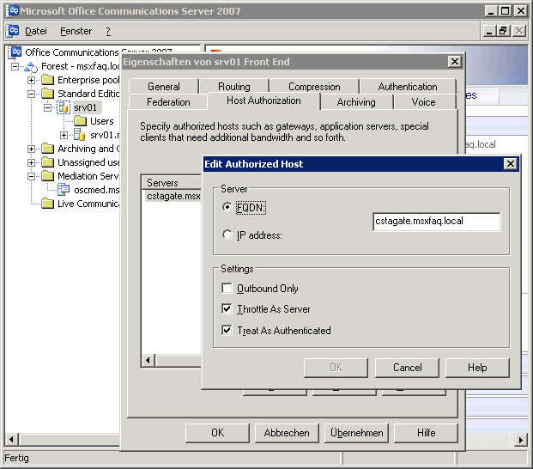Collapse the srv01 tree node
The image size is (533, 469).
(x=47, y=108)
